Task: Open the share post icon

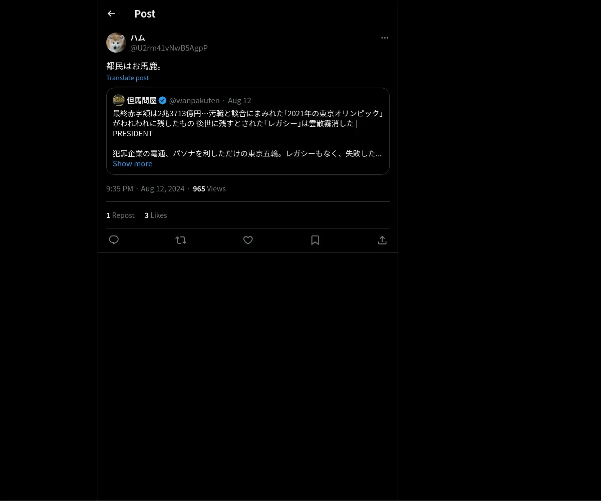Action: pos(382,240)
